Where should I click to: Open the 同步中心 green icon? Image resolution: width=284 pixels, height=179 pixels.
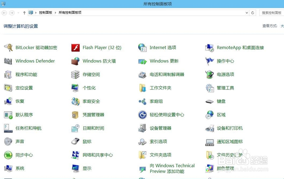pos(8,155)
